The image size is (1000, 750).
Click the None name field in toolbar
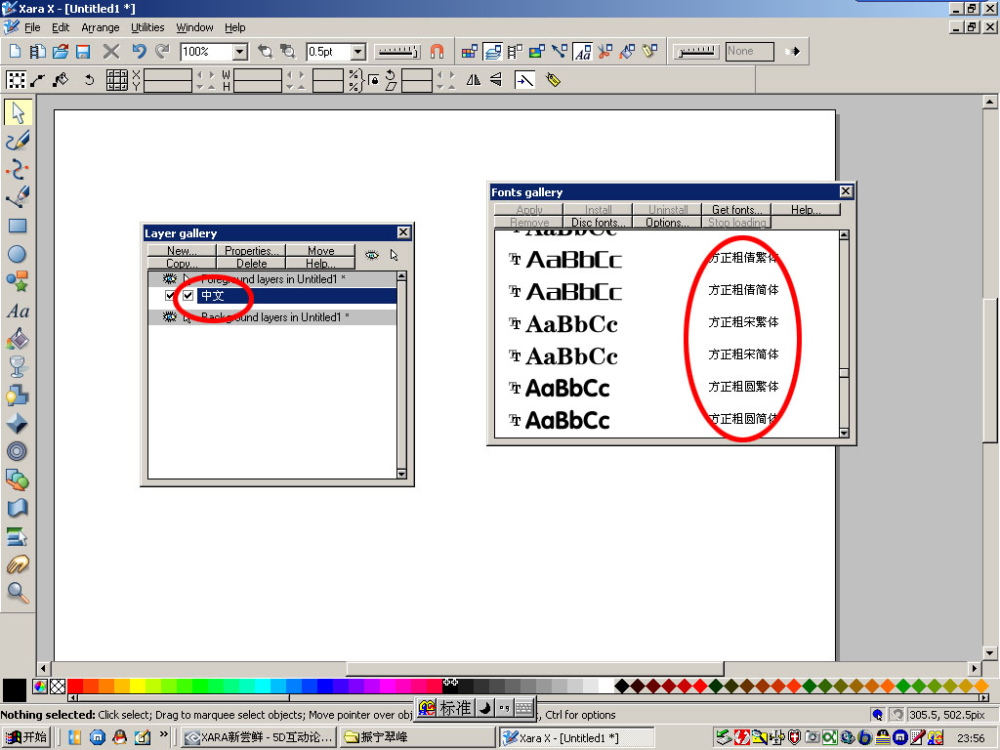(749, 52)
